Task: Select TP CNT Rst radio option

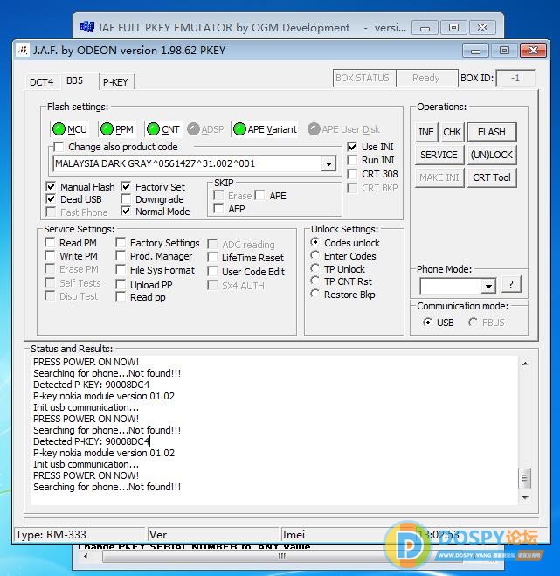Action: pos(315,281)
